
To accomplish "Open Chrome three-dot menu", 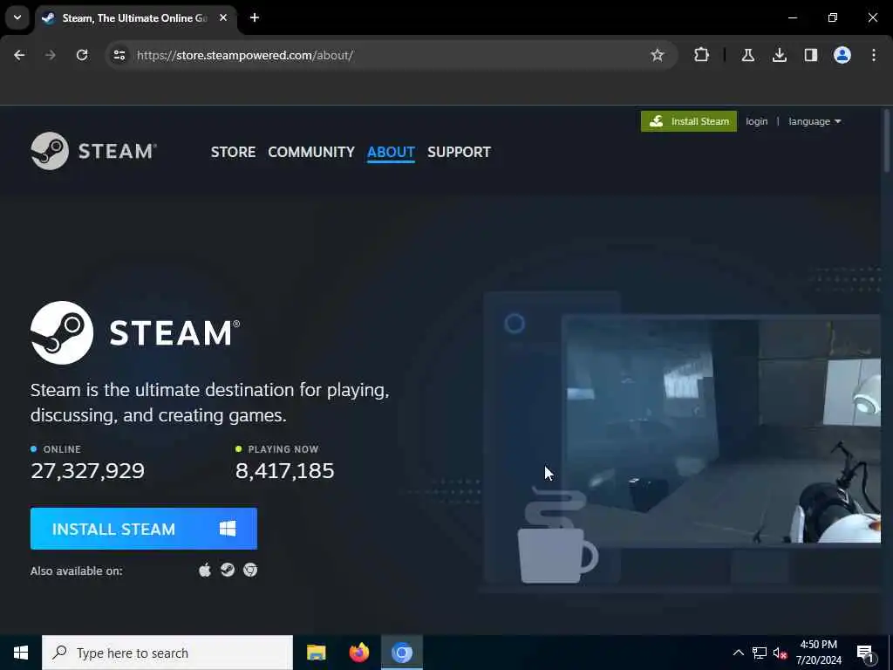I will (874, 55).
